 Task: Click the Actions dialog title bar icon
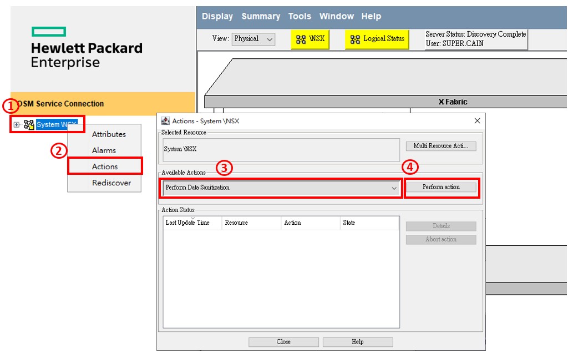(165, 120)
